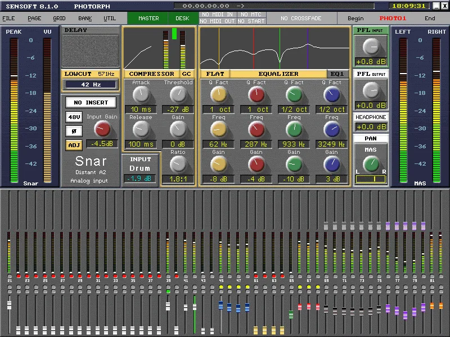Switch to the MASTER view

pos(148,19)
